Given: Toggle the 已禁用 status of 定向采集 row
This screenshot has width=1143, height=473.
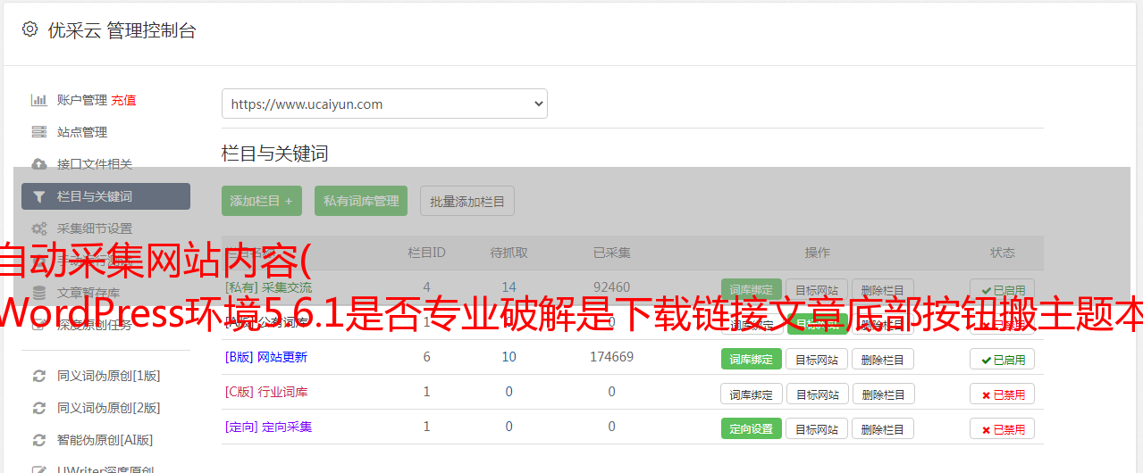Looking at the screenshot, I should tap(1002, 428).
